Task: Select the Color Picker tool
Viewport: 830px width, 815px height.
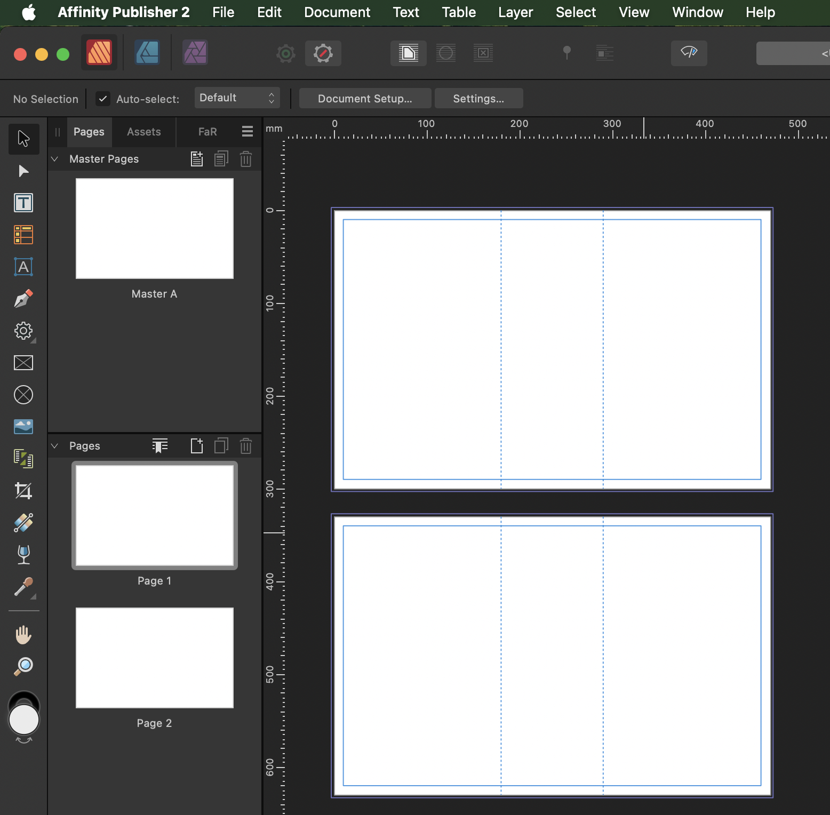Action: pos(23,587)
